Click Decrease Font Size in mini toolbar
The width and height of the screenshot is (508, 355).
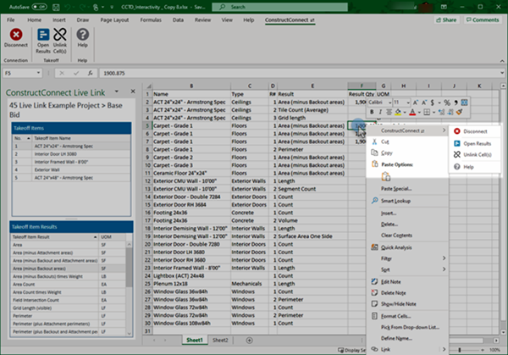point(424,103)
